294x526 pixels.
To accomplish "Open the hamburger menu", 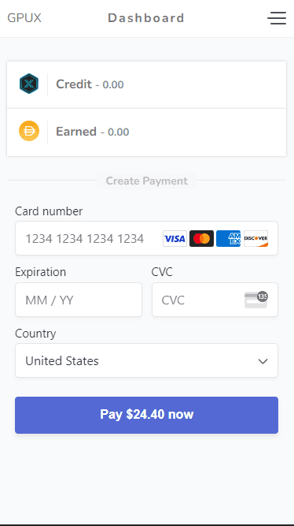I will [x=277, y=18].
